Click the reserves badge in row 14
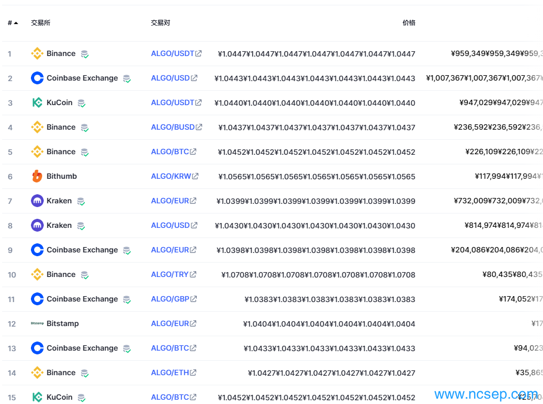 coord(84,373)
